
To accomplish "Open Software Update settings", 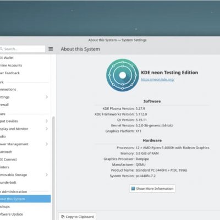I will tap(25, 214).
